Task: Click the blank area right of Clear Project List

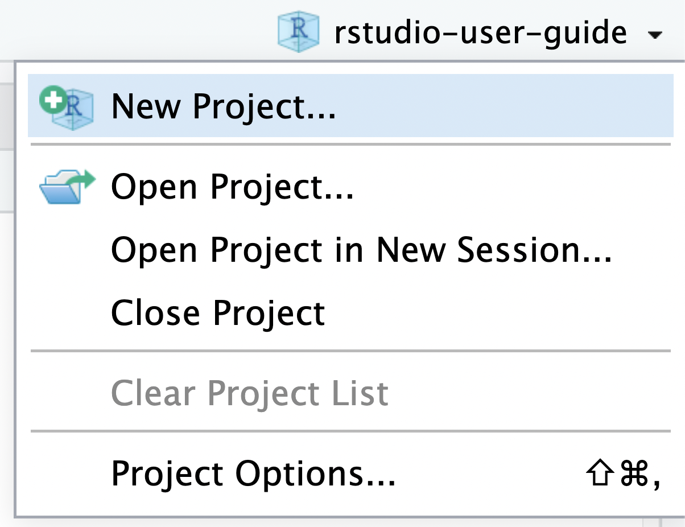Action: [532, 392]
